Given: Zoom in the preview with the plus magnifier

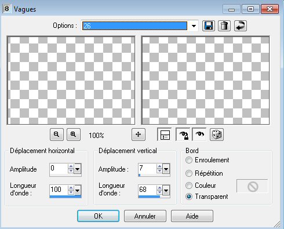Looking at the screenshot, I should [x=74, y=135].
